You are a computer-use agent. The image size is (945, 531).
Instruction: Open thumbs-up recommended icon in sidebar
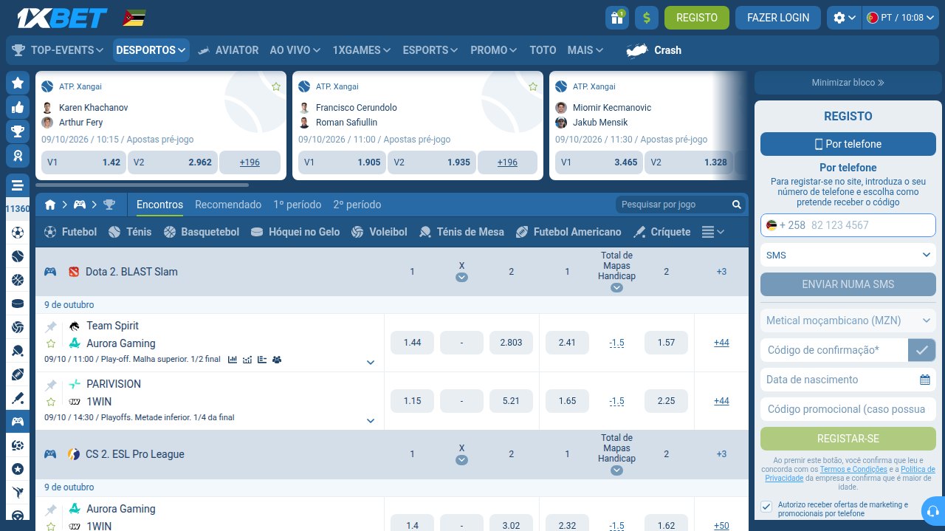(18, 107)
